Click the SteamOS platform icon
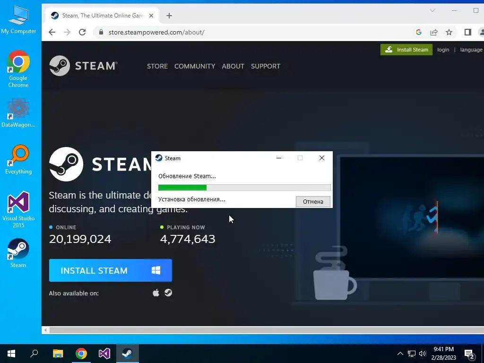This screenshot has width=484, height=363. [168, 293]
